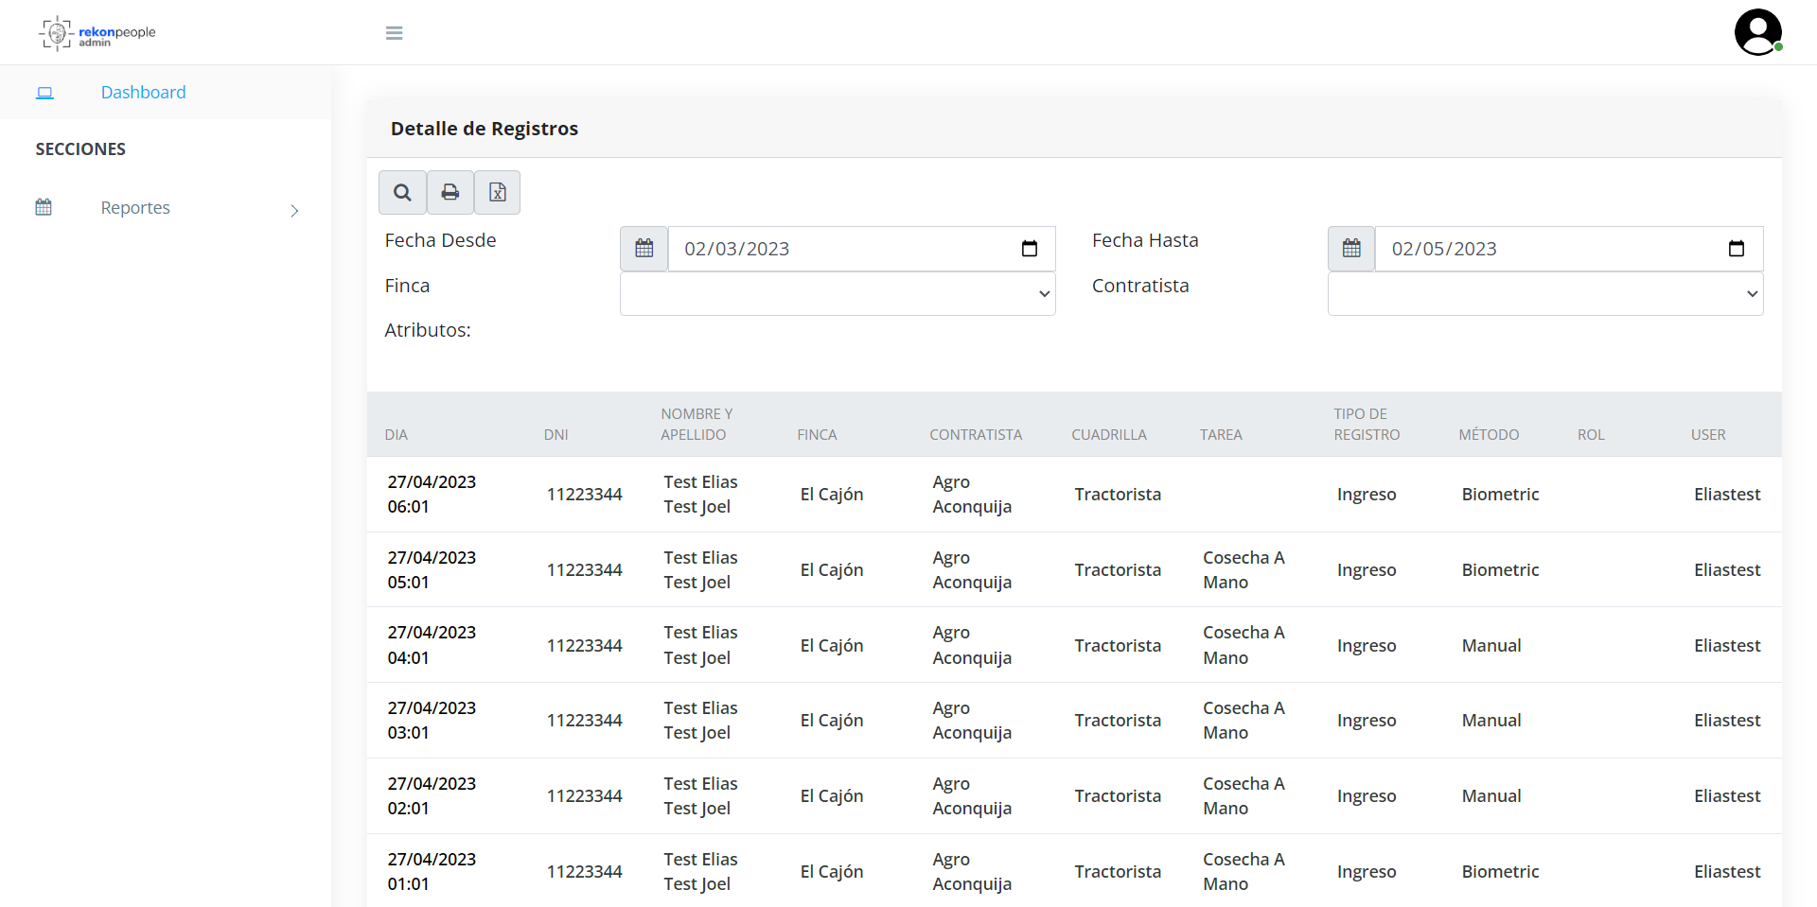Screen dimensions: 1817x907
Task: Click calendar icon beside Fecha Desde
Action: pyautogui.click(x=644, y=249)
